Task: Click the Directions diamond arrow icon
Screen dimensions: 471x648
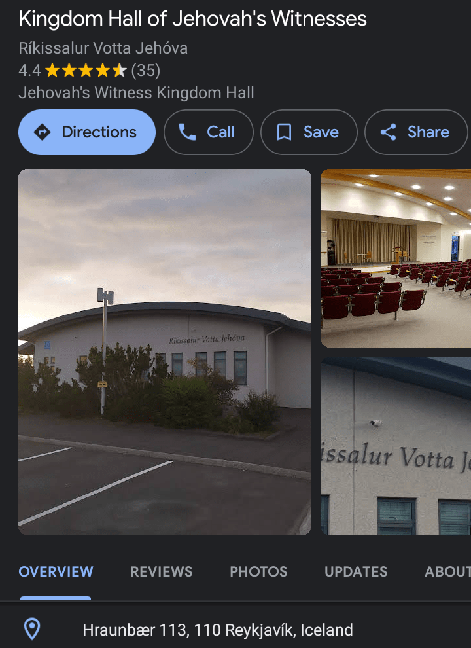Action: tap(42, 132)
